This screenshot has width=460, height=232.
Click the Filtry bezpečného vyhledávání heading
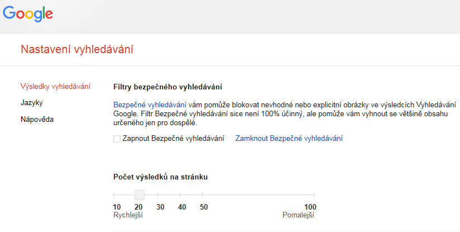[x=167, y=87]
